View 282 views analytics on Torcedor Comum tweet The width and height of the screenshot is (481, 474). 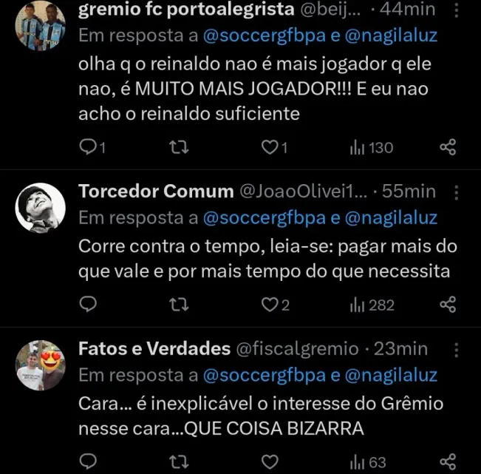pyautogui.click(x=372, y=305)
